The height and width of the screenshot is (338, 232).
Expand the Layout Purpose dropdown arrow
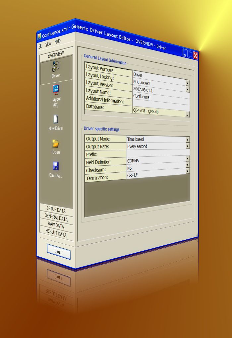pyautogui.click(x=188, y=83)
